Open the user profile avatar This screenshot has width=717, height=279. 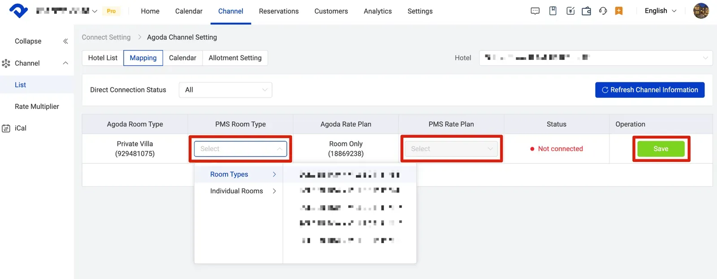coord(701,11)
